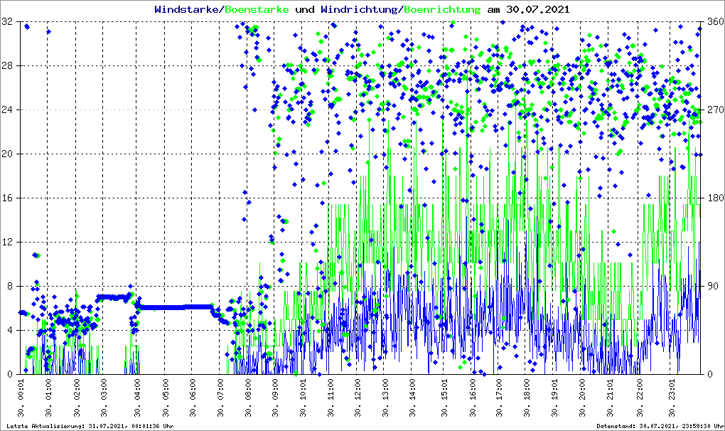Select the 270 direction axis label
This screenshot has height=431, width=725.
[713, 110]
